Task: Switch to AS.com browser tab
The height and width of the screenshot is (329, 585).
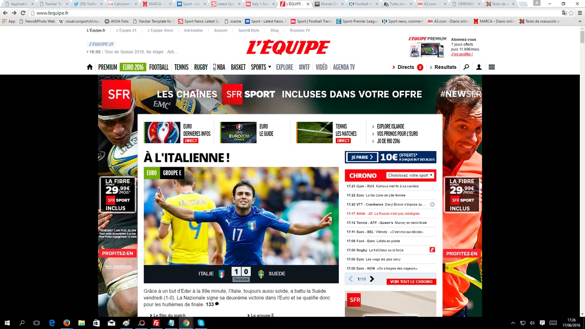Action: [430, 4]
